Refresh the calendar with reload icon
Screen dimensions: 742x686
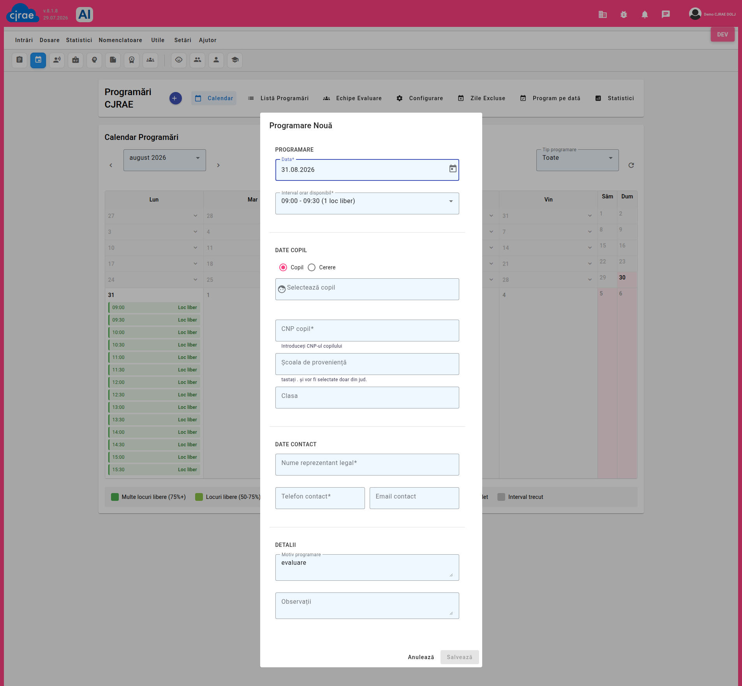[x=631, y=165]
